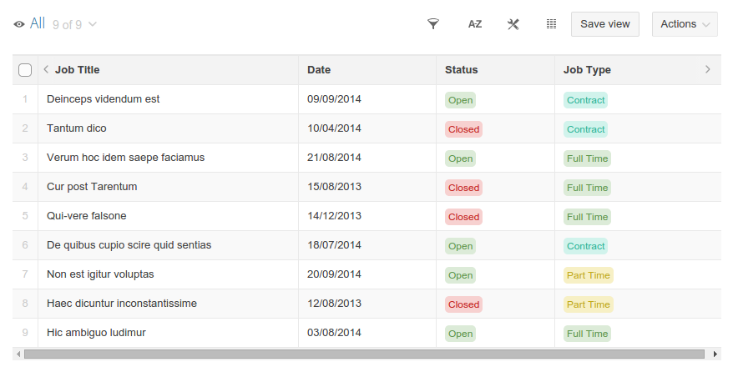
Task: Click the Closed tag for Qui-vere falsone
Action: click(x=463, y=217)
